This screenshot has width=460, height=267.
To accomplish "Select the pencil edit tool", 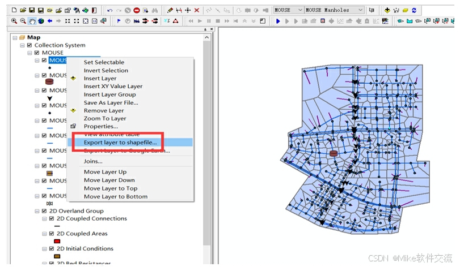I will click(170, 11).
